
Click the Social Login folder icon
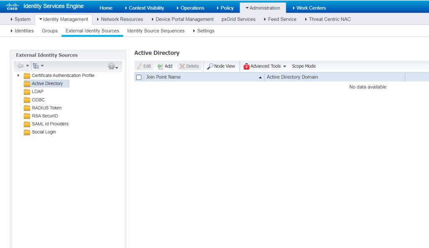pyautogui.click(x=27, y=132)
